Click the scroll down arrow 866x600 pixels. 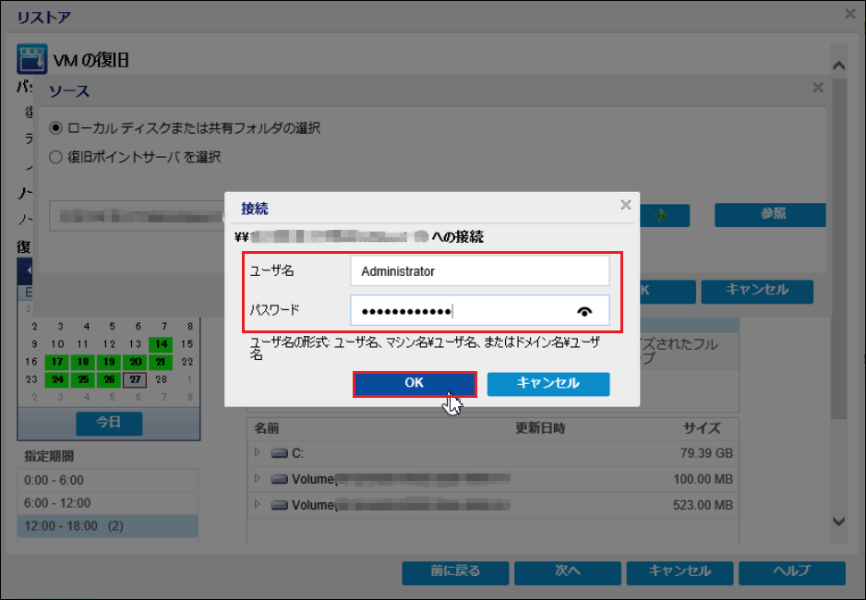pos(839,521)
